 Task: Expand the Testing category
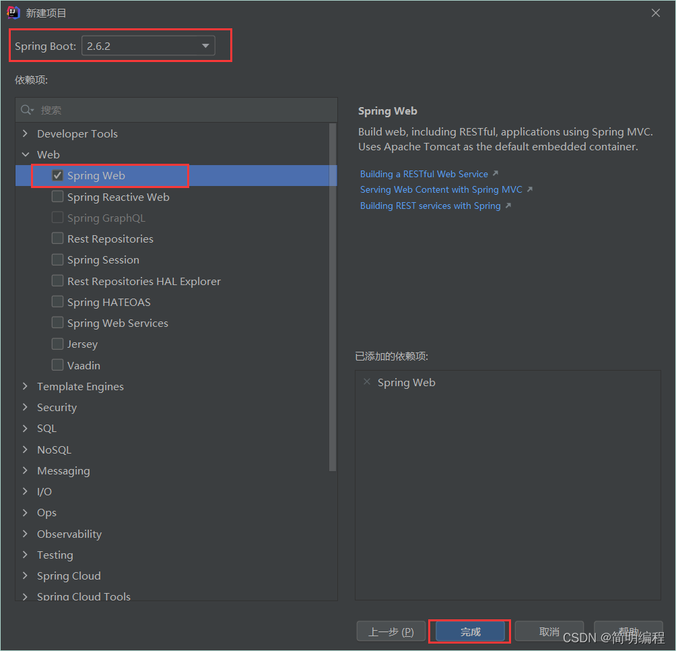pyautogui.click(x=25, y=555)
